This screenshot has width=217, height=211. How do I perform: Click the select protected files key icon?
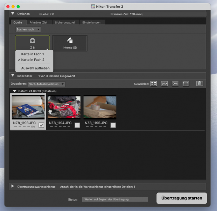coord(175,84)
